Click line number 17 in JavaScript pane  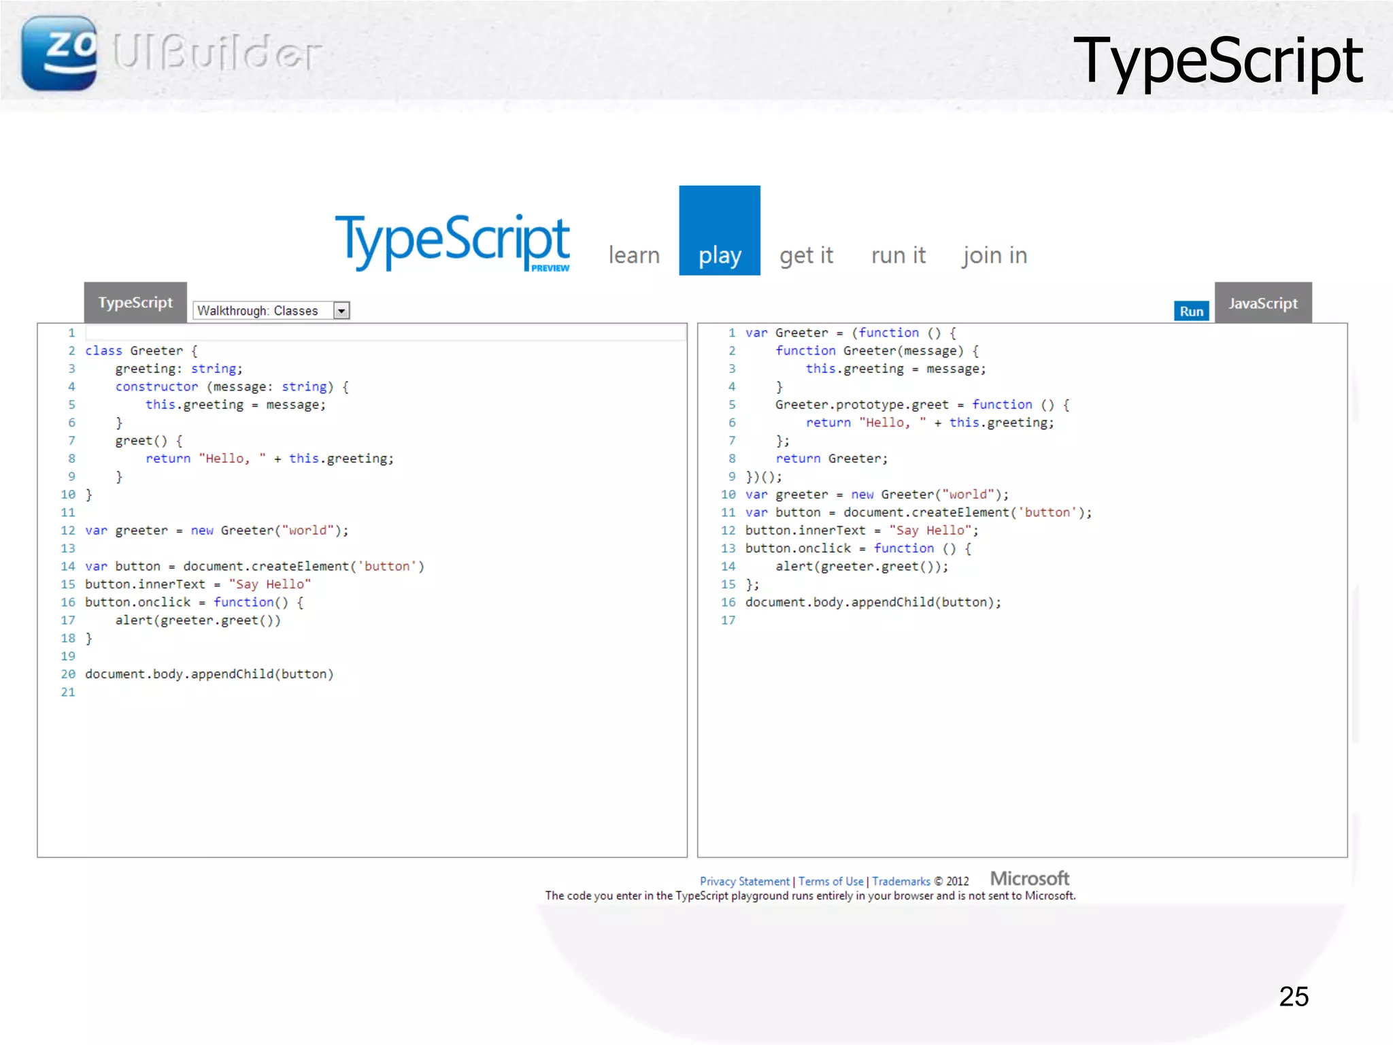tap(728, 620)
